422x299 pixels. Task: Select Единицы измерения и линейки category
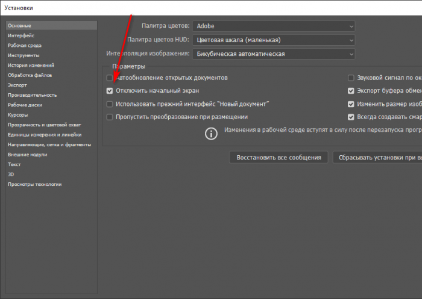[x=44, y=135]
